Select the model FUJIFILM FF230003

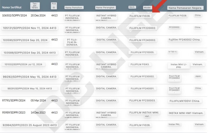click(x=143, y=101)
